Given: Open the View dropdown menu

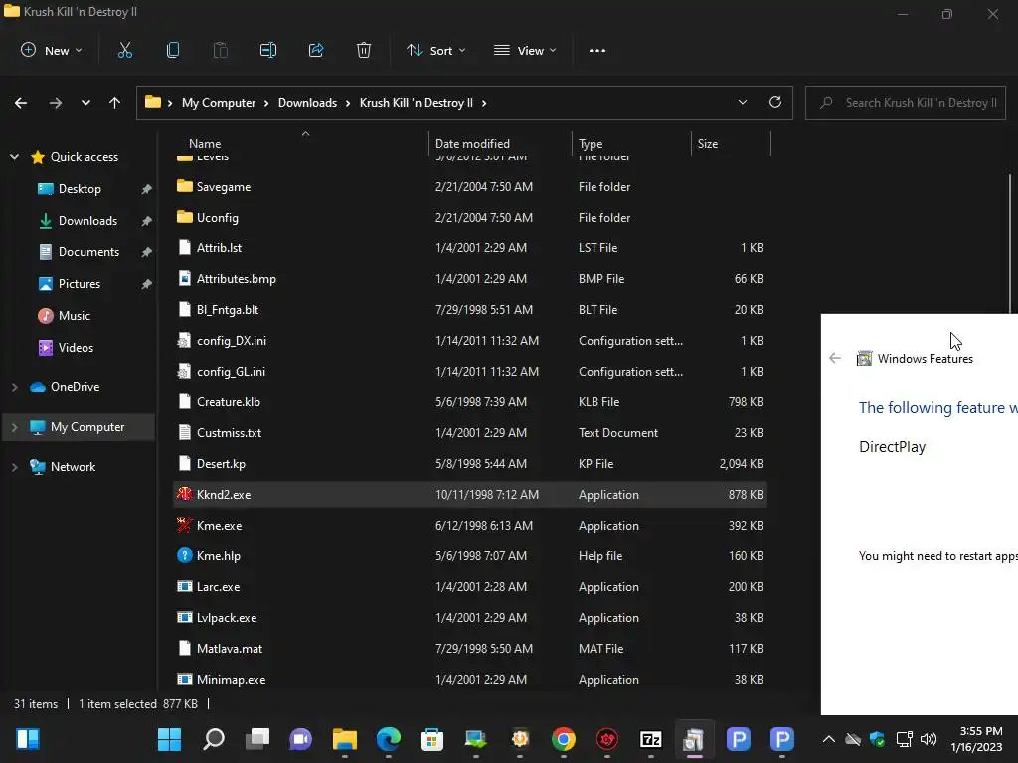Looking at the screenshot, I should point(525,50).
